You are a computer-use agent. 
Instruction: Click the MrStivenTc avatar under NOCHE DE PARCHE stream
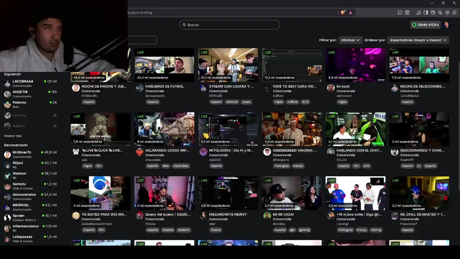point(76,88)
